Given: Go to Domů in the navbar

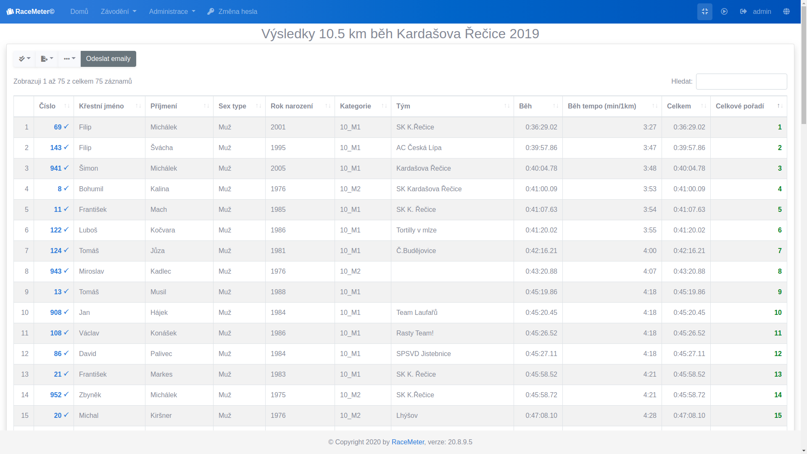Looking at the screenshot, I should coord(79,12).
